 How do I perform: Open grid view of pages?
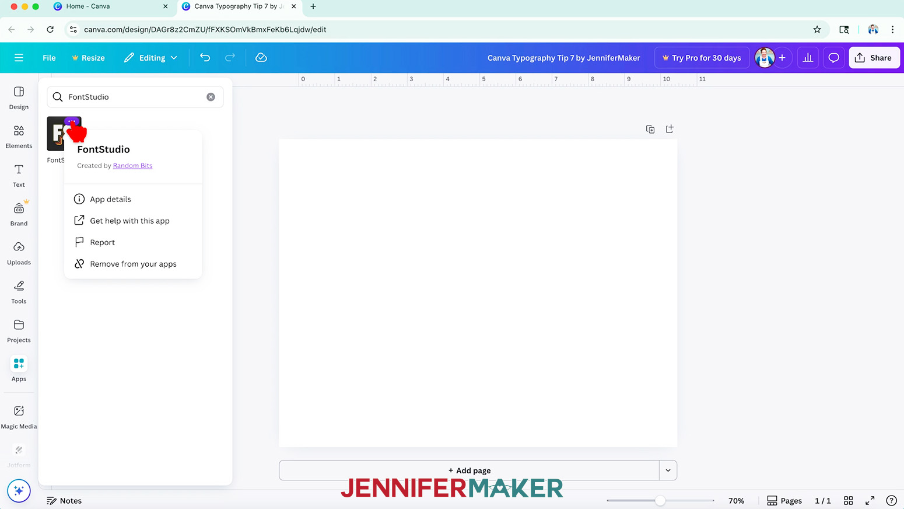coord(849,501)
